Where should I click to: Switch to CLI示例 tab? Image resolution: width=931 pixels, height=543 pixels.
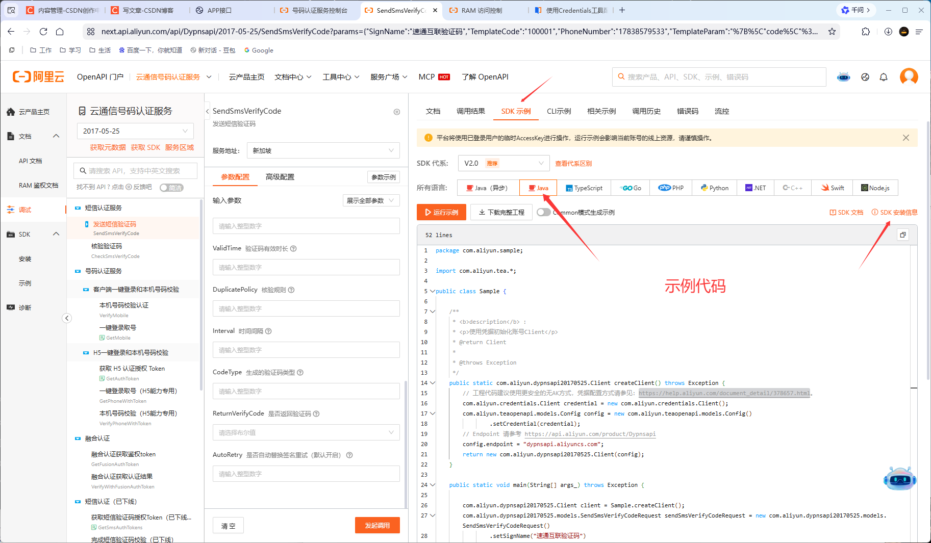pos(559,111)
